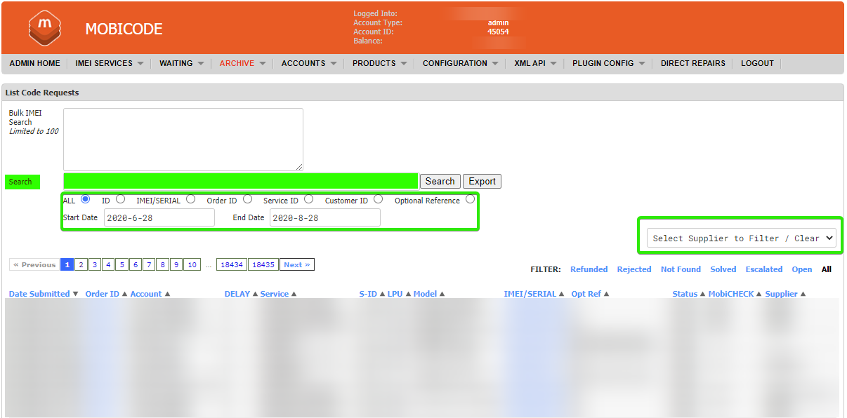
Task: Go to page 10
Action: 192,264
